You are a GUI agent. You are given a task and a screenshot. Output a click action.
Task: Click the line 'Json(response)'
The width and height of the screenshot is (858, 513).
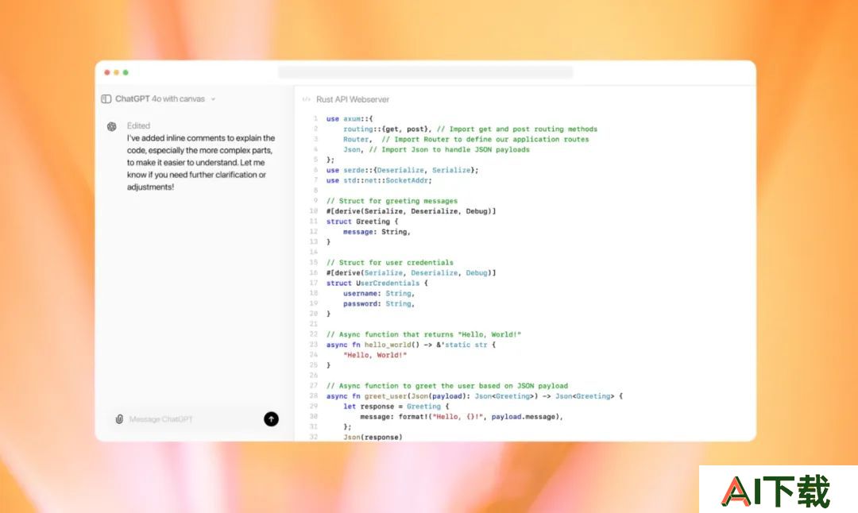pos(373,437)
